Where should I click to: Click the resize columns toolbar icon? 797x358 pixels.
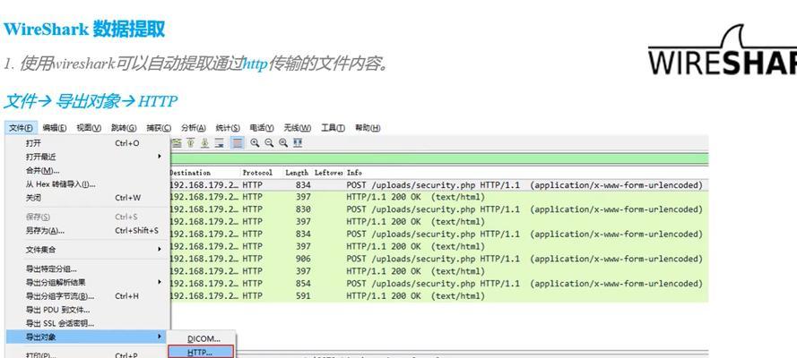click(298, 143)
